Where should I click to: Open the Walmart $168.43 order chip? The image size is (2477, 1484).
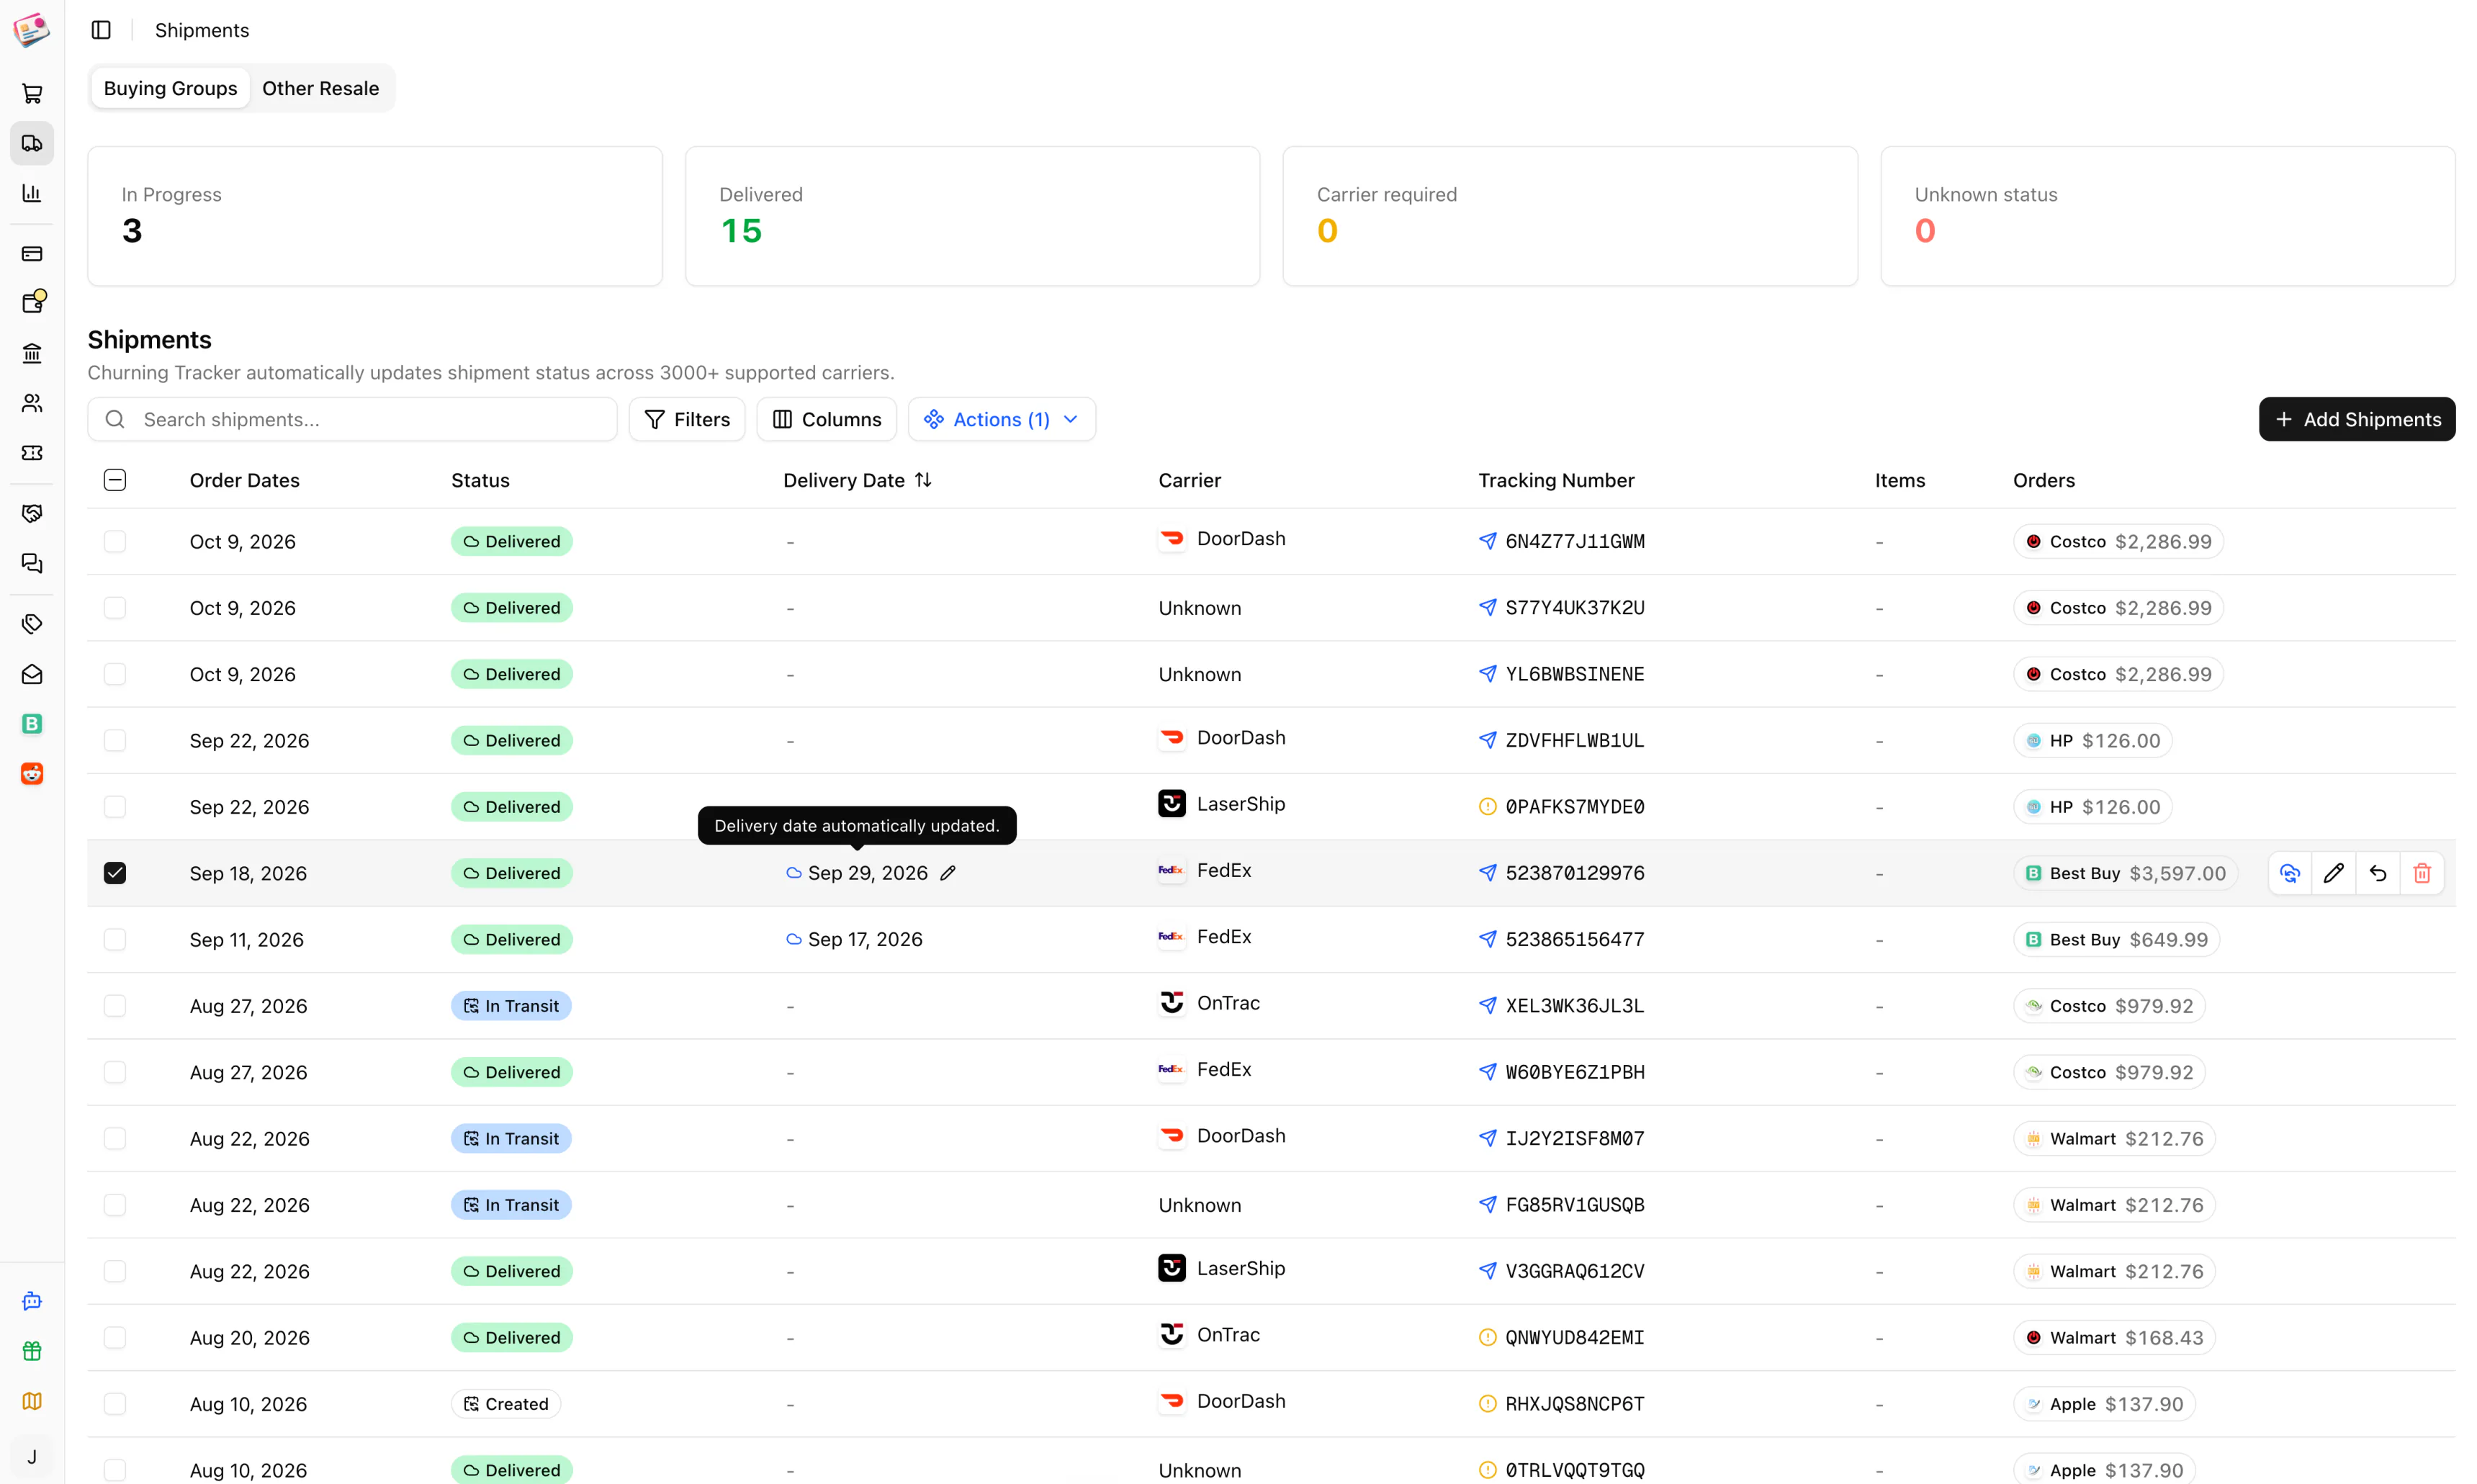[2114, 1338]
